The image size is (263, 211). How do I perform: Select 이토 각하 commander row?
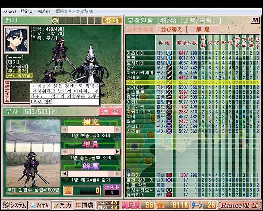tap(193, 185)
